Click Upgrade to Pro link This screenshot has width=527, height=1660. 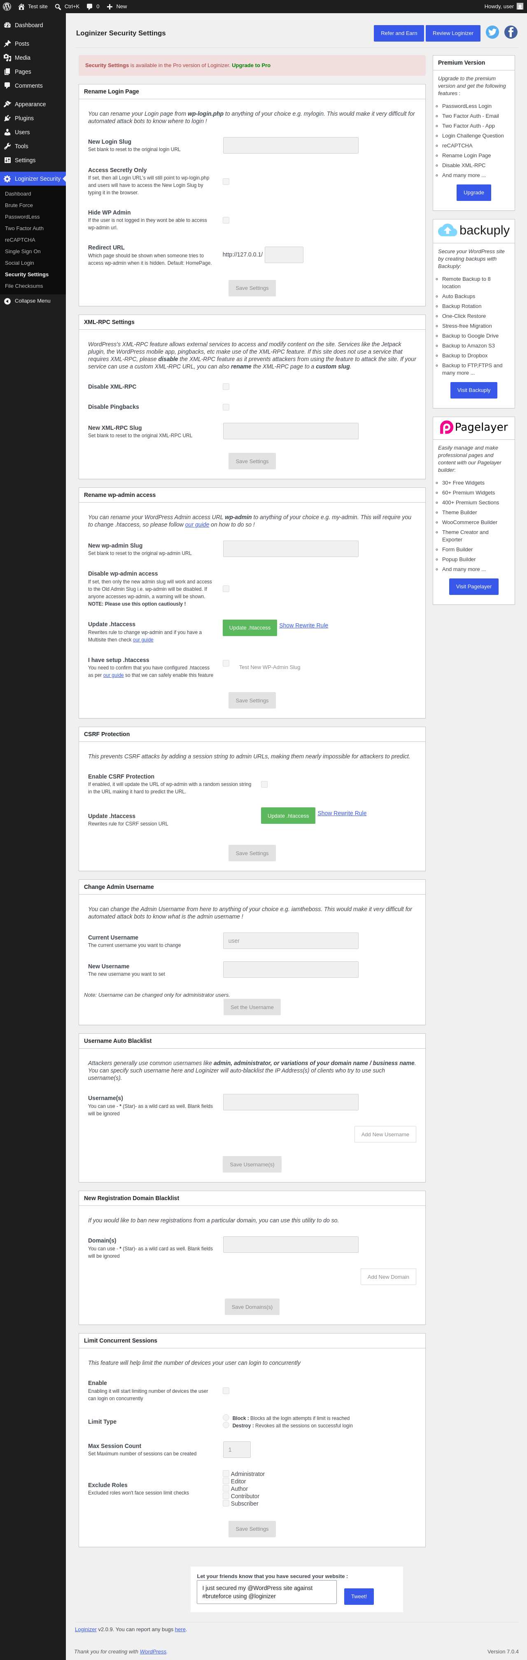(x=251, y=65)
